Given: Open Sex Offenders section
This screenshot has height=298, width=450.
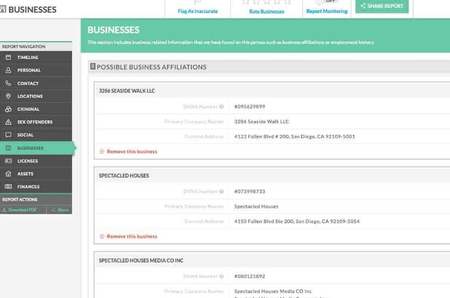Looking at the screenshot, I should point(36,122).
